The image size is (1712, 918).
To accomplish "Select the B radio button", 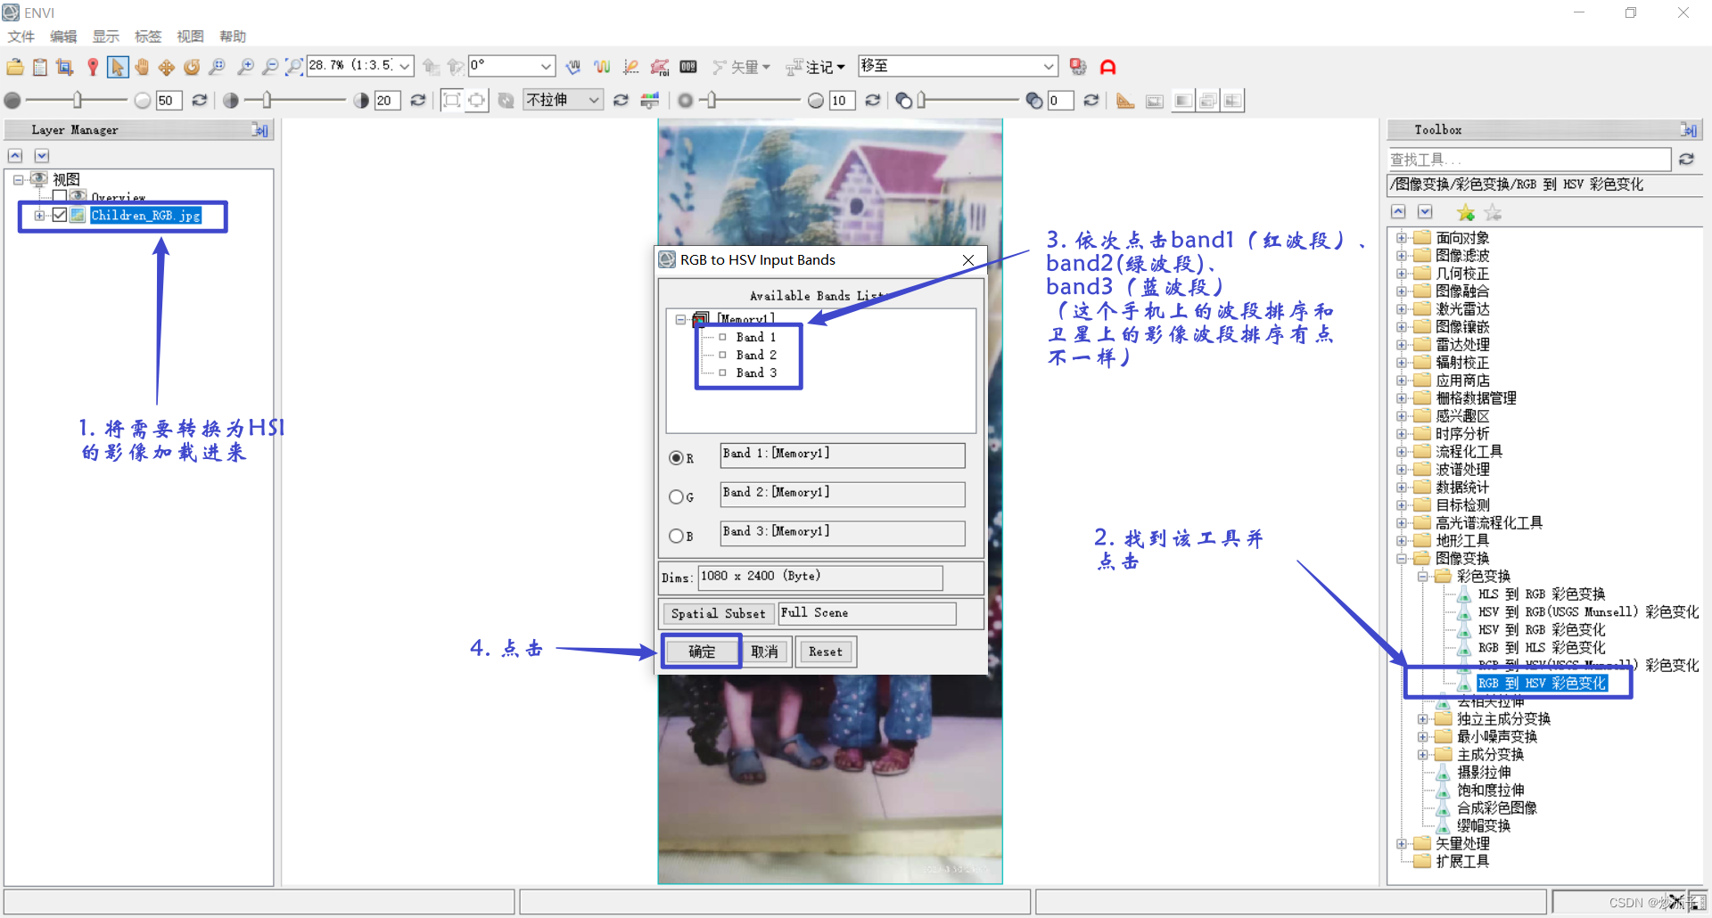I will coord(676,537).
